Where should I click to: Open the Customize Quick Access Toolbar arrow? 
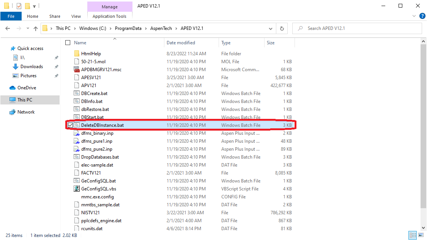[x=34, y=6]
